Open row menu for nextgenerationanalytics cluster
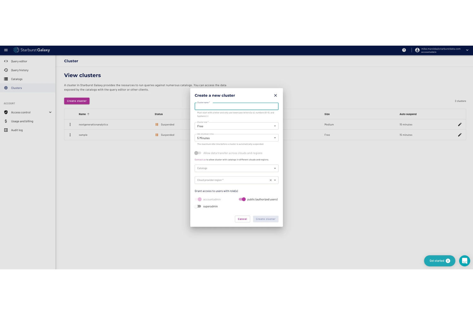 pyautogui.click(x=70, y=124)
